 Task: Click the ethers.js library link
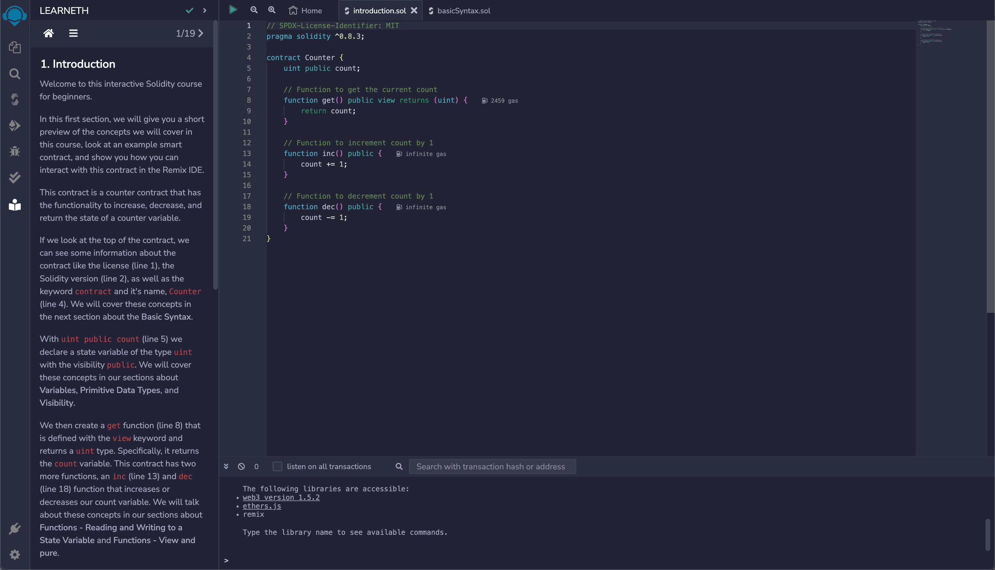262,506
